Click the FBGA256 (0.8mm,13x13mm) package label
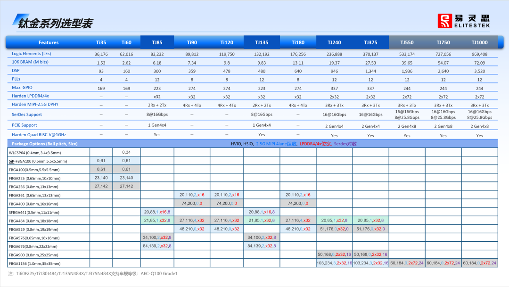Image resolution: width=509 pixels, height=287 pixels. click(x=33, y=187)
